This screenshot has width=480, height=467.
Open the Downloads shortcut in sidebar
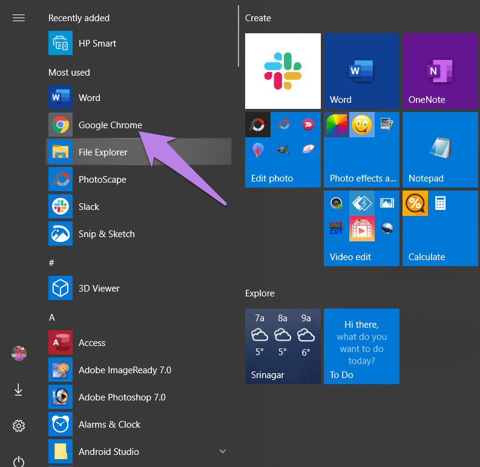pos(18,390)
